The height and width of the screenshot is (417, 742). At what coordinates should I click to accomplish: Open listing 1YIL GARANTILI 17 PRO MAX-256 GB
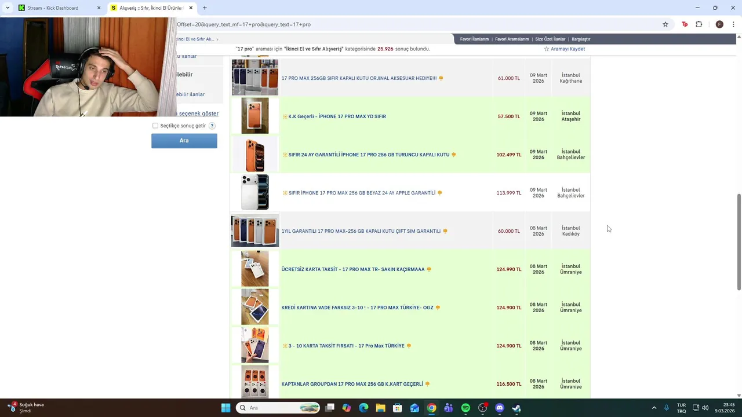coord(361,231)
